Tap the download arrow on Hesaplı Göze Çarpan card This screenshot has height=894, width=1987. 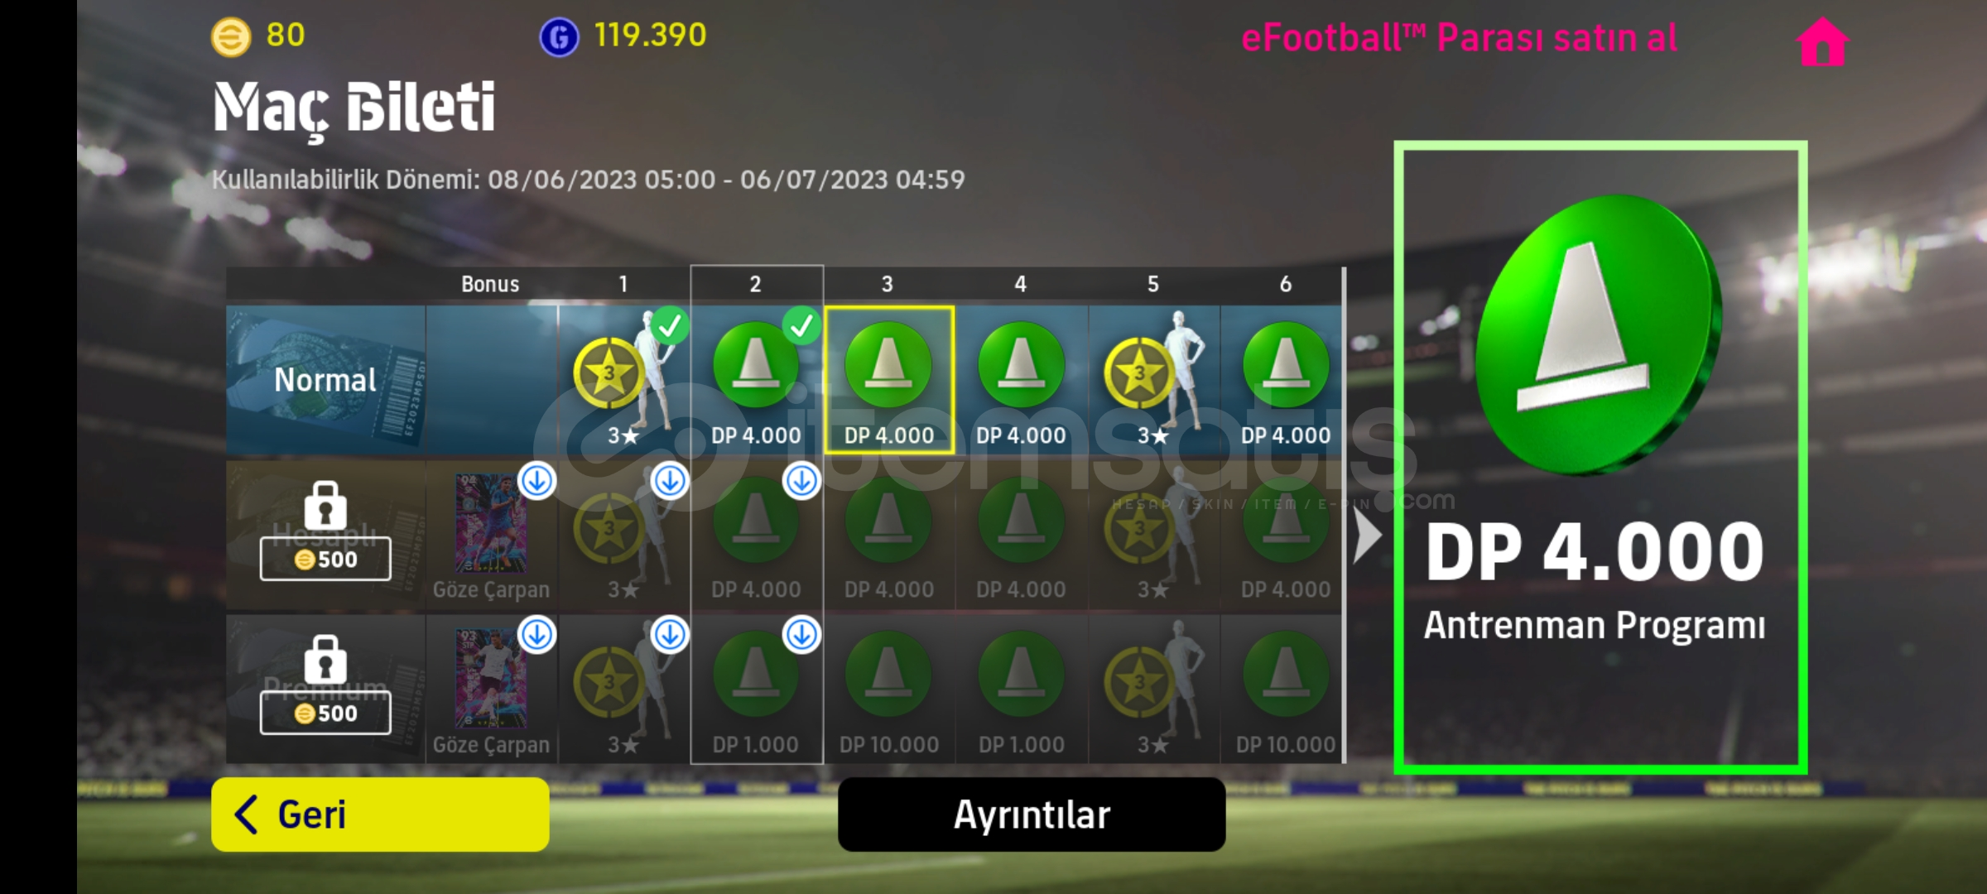[537, 481]
